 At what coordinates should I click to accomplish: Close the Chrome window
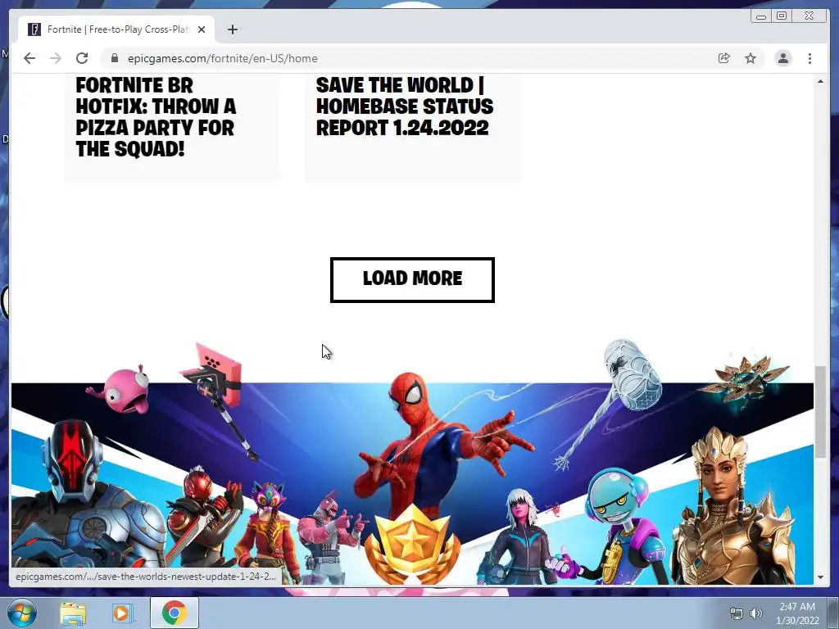[810, 16]
